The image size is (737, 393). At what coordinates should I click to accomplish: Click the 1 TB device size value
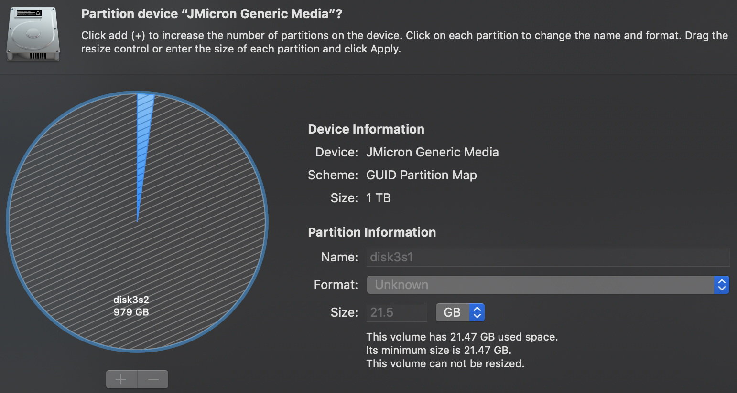[379, 198]
